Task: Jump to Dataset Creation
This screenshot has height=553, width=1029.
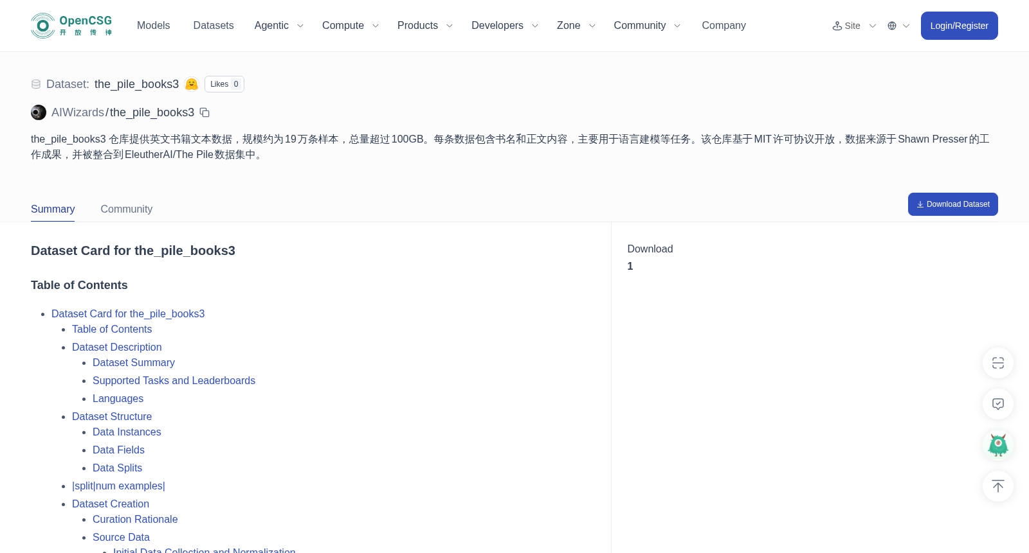Action: tap(111, 504)
